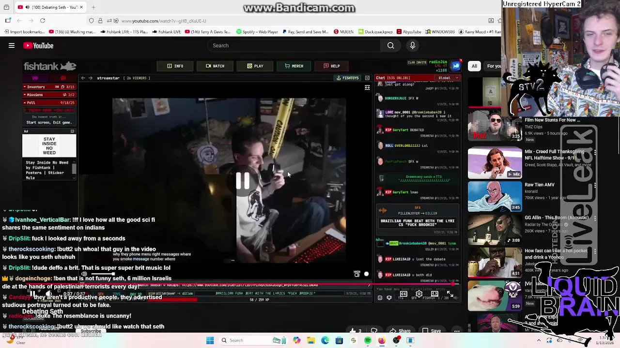This screenshot has height=348, width=620.
Task: Click the FISHTOYS button
Action: tap(348, 78)
